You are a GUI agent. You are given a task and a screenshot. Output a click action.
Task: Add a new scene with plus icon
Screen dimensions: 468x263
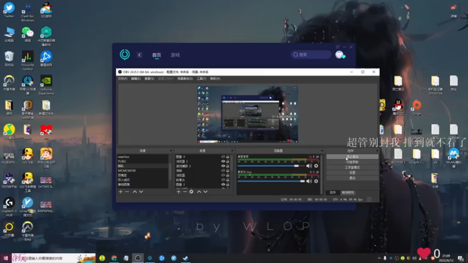point(121,192)
